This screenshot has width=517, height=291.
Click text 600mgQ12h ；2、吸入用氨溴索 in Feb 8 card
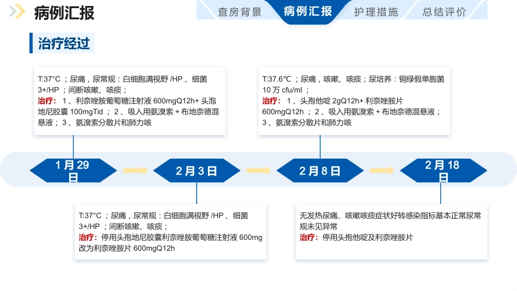[318, 112]
